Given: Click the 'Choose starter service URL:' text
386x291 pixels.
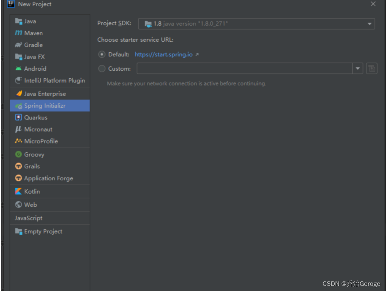Looking at the screenshot, I should (x=136, y=40).
